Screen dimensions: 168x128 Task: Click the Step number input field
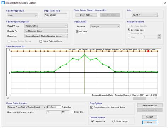(x=150, y=37)
